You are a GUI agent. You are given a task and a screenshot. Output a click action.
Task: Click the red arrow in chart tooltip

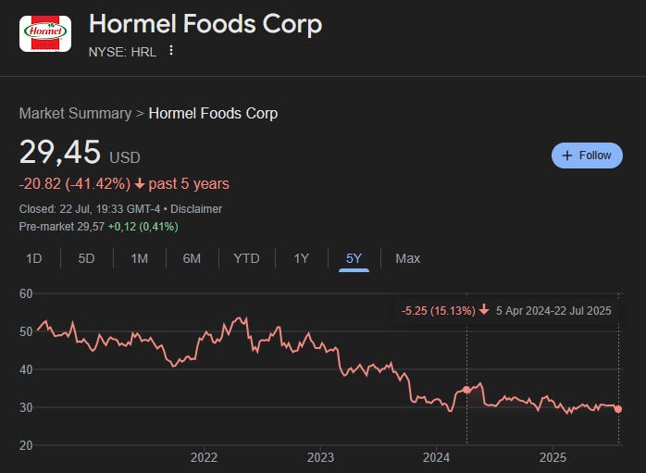(x=484, y=310)
